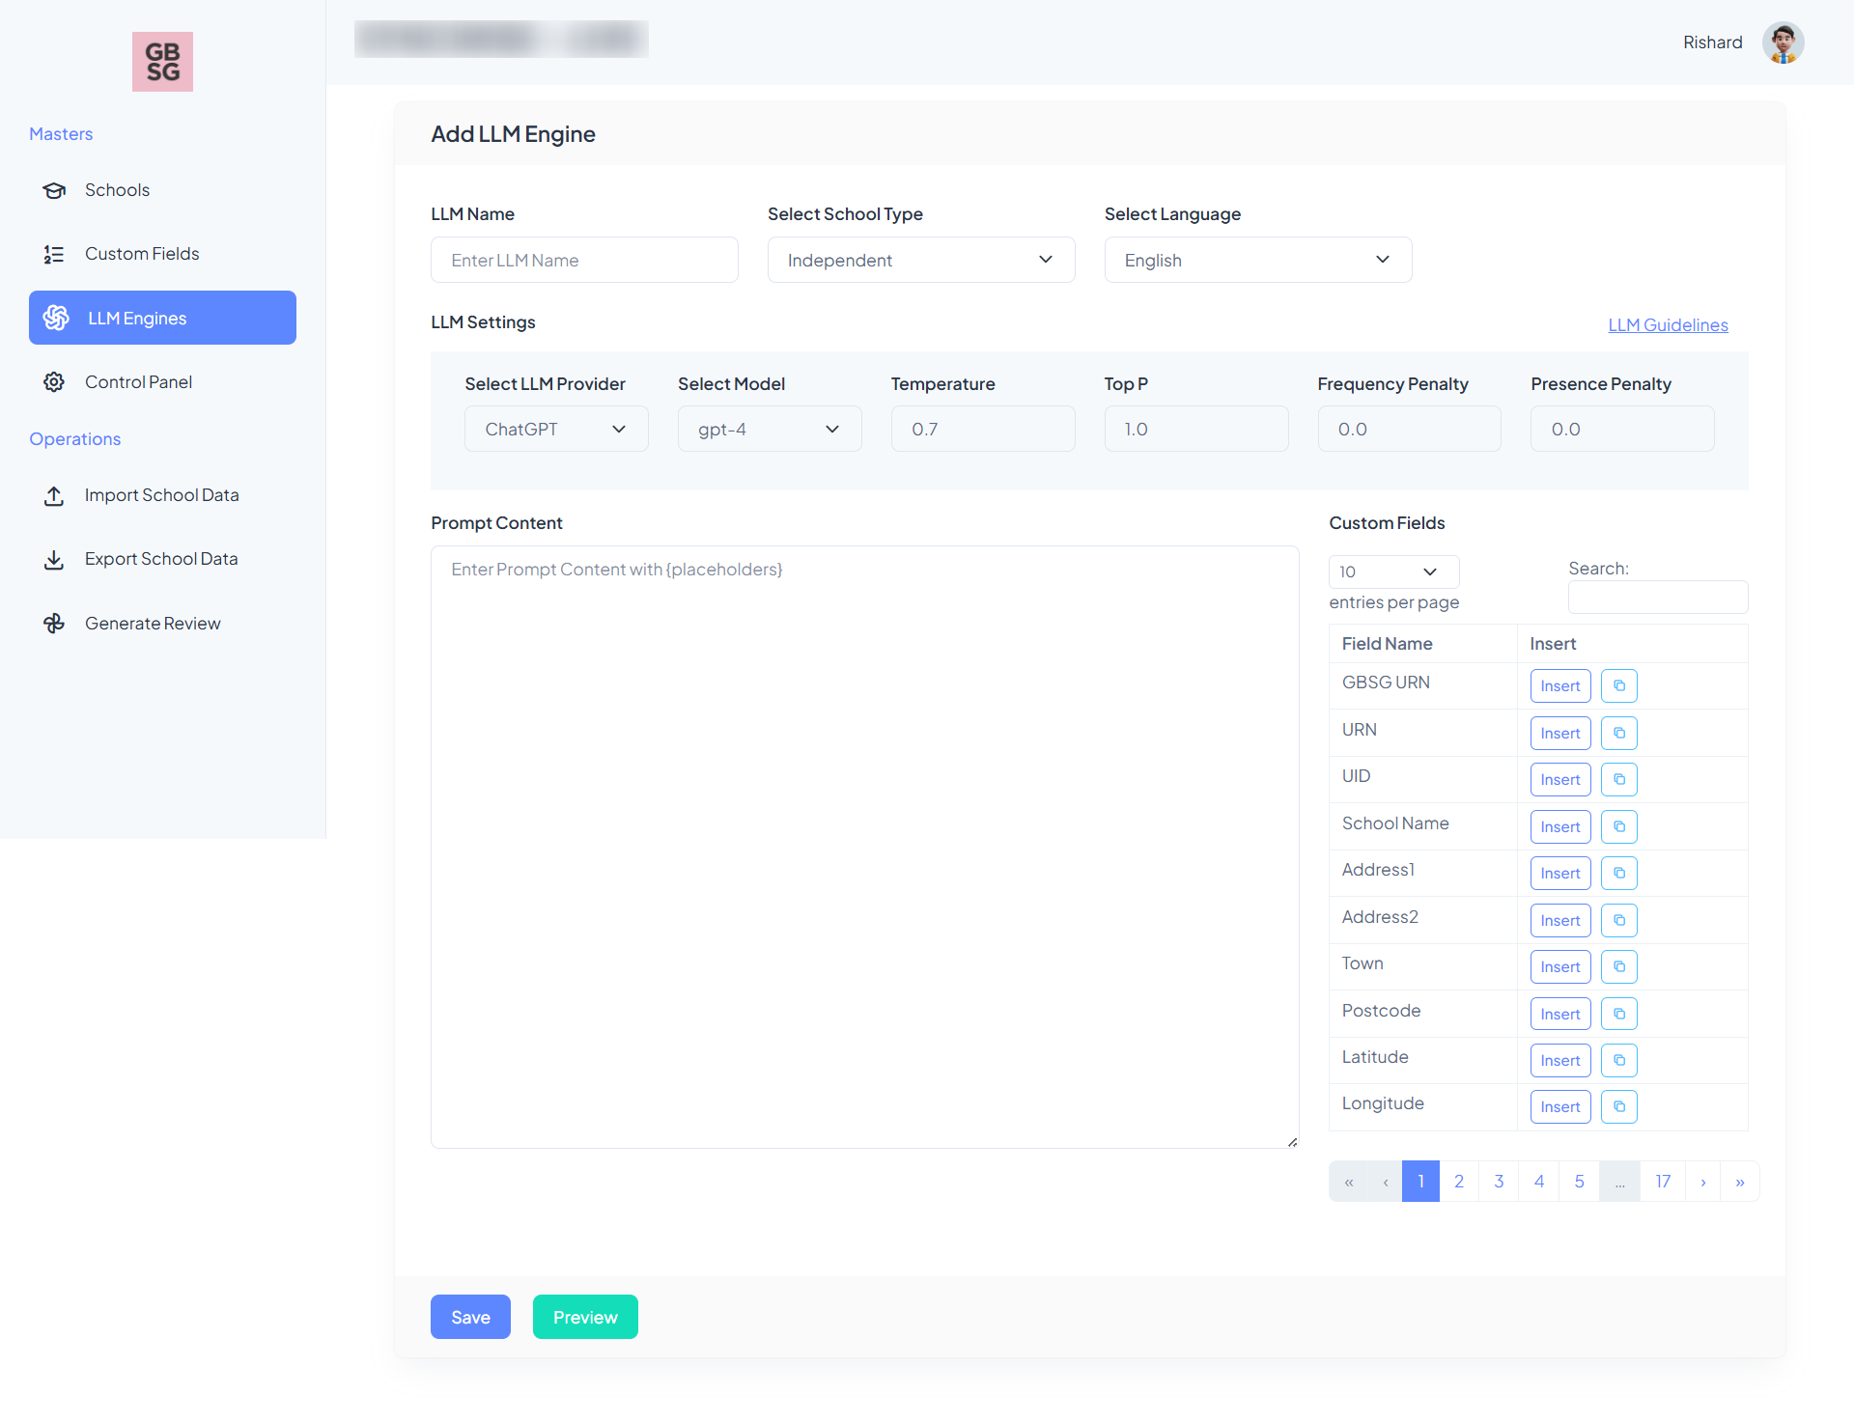Jump to last page arrow

[x=1740, y=1182]
